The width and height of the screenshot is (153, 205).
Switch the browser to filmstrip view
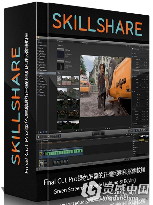pyautogui.click(x=44, y=132)
